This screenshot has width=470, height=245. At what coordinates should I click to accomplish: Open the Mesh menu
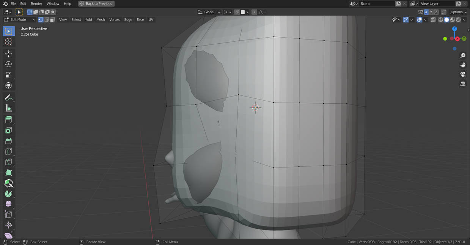pyautogui.click(x=101, y=20)
